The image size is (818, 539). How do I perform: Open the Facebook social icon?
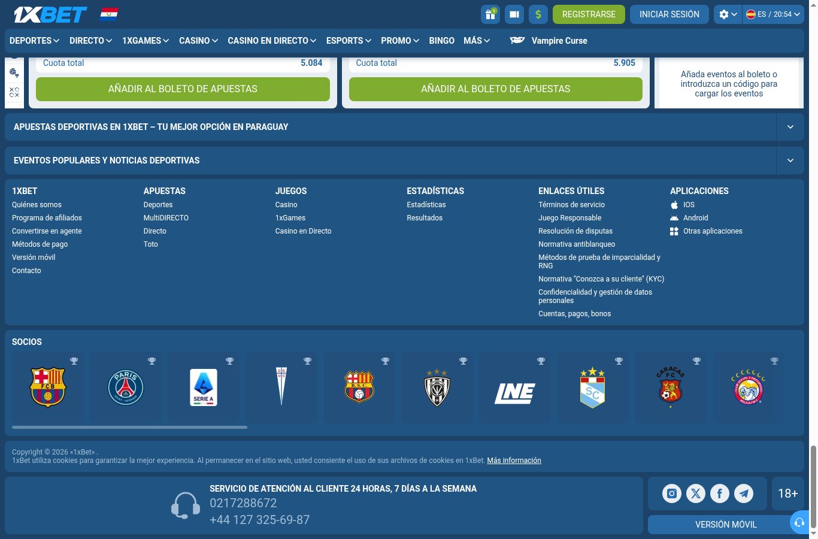[720, 493]
